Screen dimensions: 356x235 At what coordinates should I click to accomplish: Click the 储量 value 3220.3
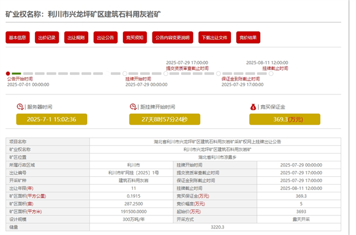[217, 227]
